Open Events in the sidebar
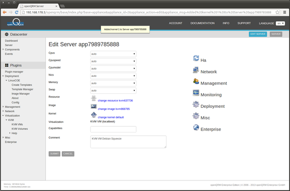 (x=9, y=54)
